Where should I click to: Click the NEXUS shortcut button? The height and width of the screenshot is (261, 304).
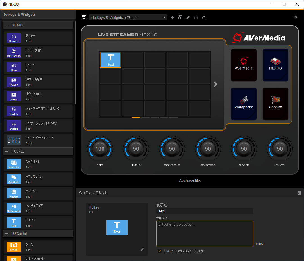(275, 65)
